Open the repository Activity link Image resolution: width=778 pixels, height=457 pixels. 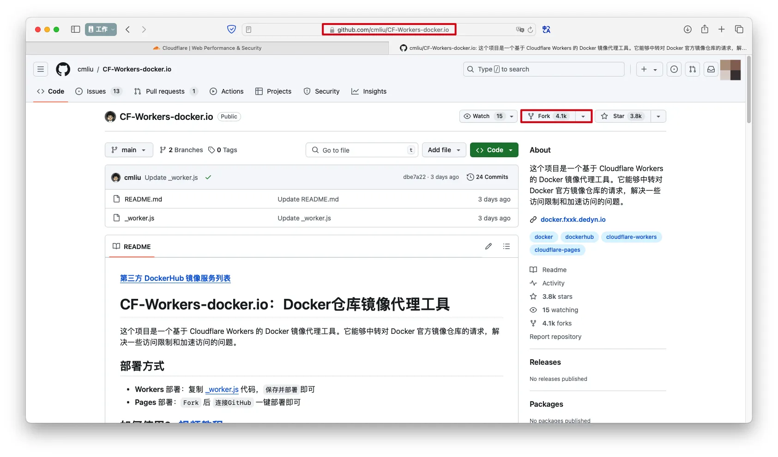(547, 283)
